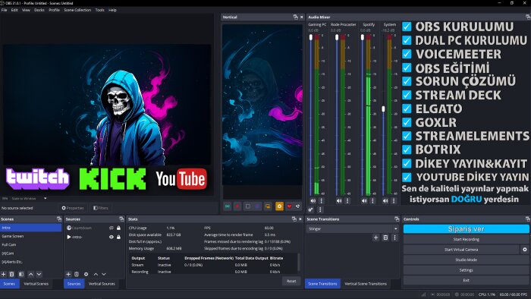Hide the Intro source via eye icon
The height and width of the screenshot is (299, 531).
point(111,237)
